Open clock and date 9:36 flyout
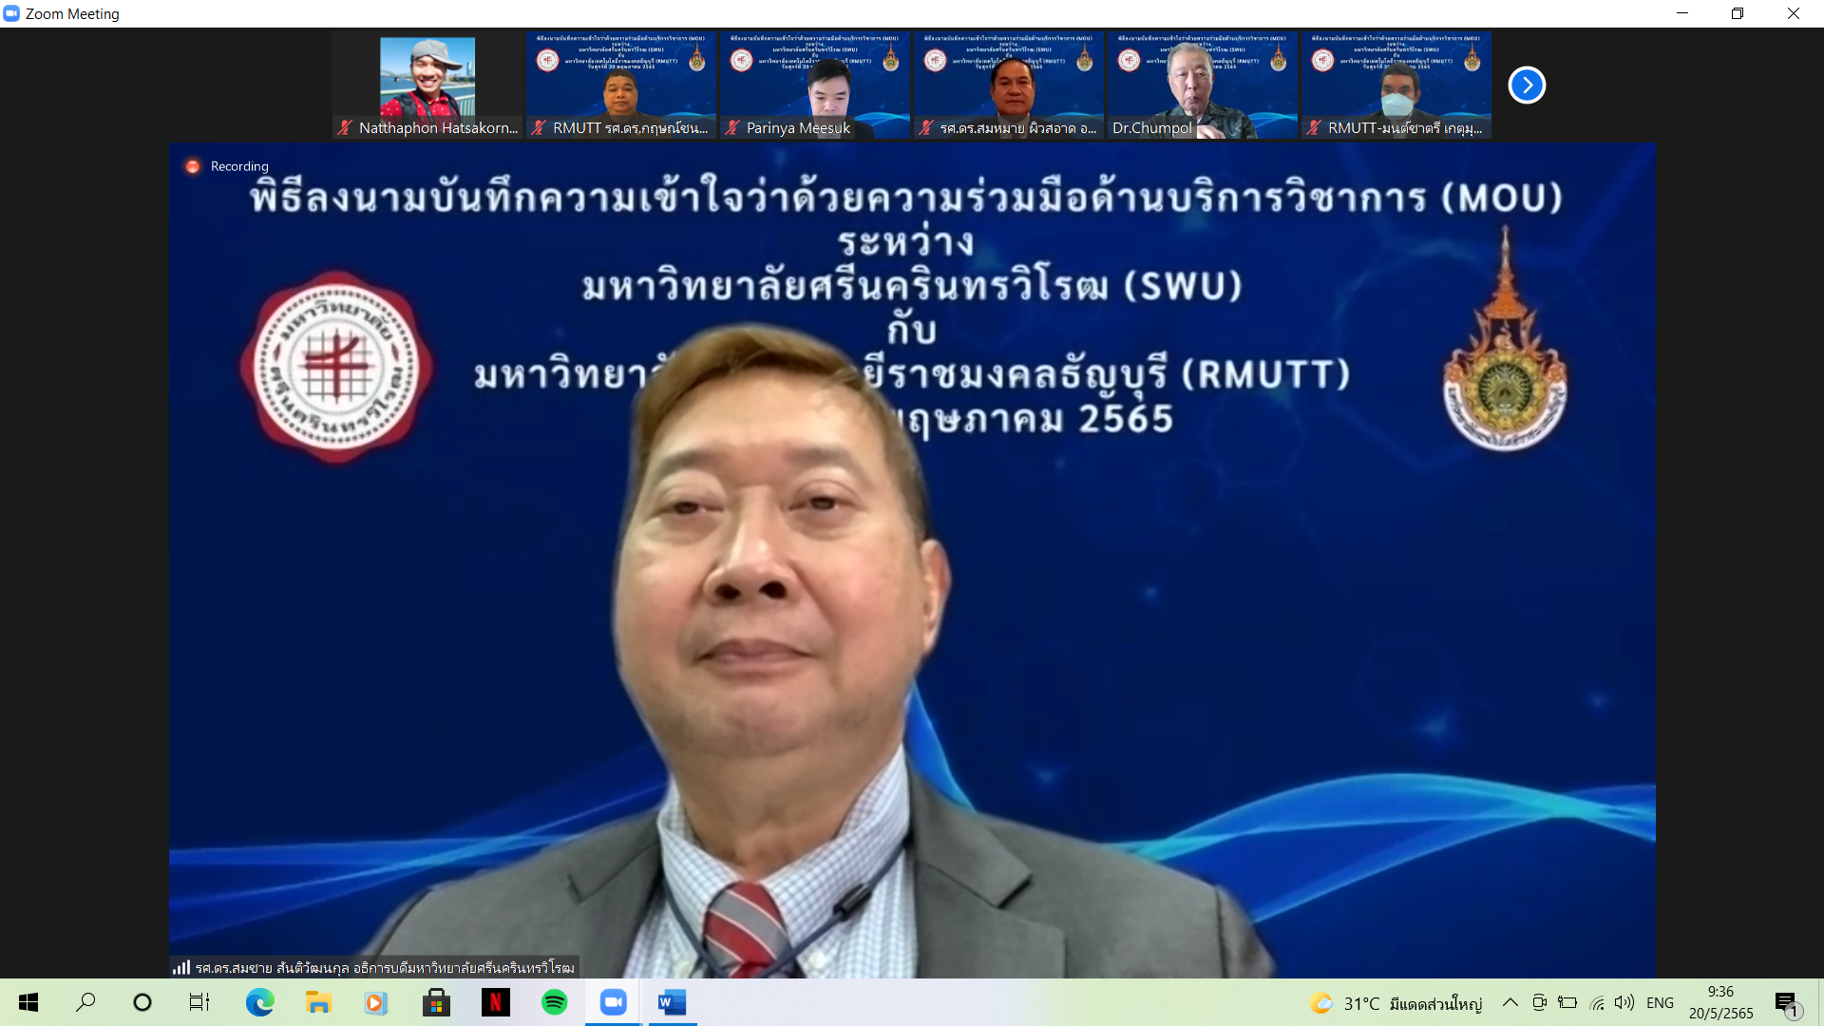The image size is (1824, 1026). (x=1720, y=1002)
